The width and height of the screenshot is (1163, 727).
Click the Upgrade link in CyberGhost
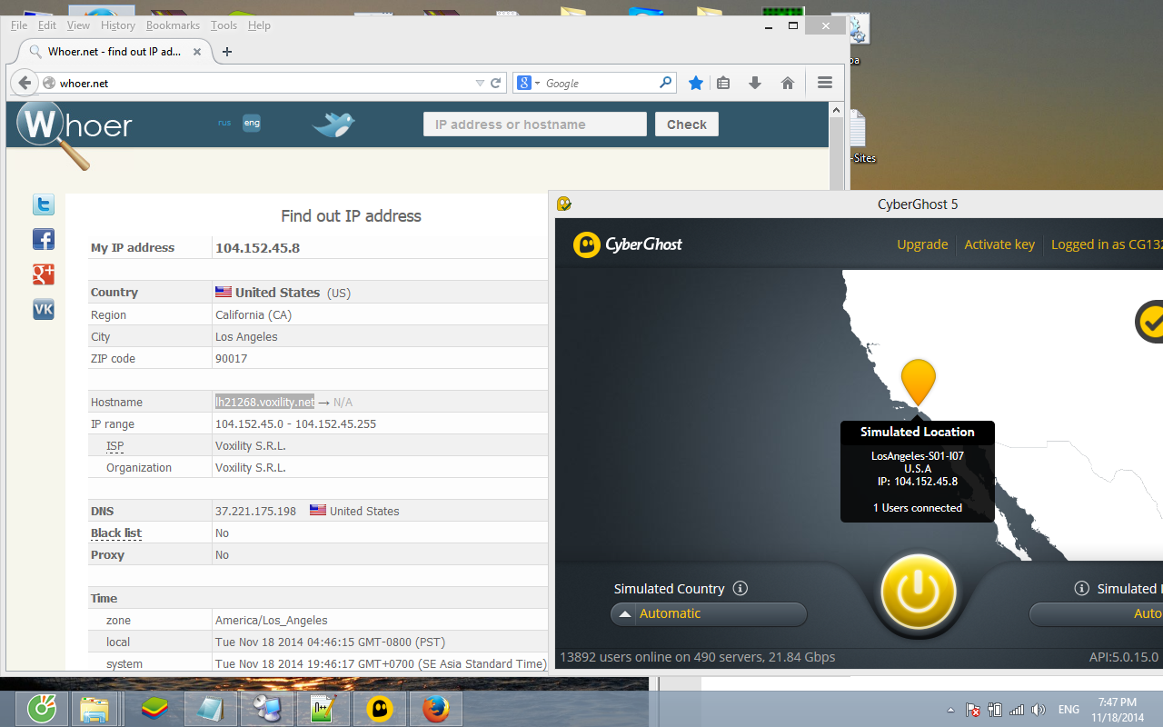922,244
